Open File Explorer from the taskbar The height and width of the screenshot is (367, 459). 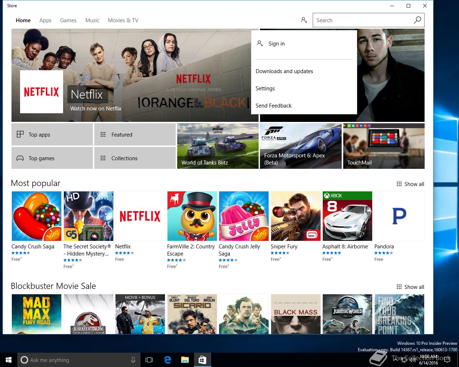pos(185,360)
